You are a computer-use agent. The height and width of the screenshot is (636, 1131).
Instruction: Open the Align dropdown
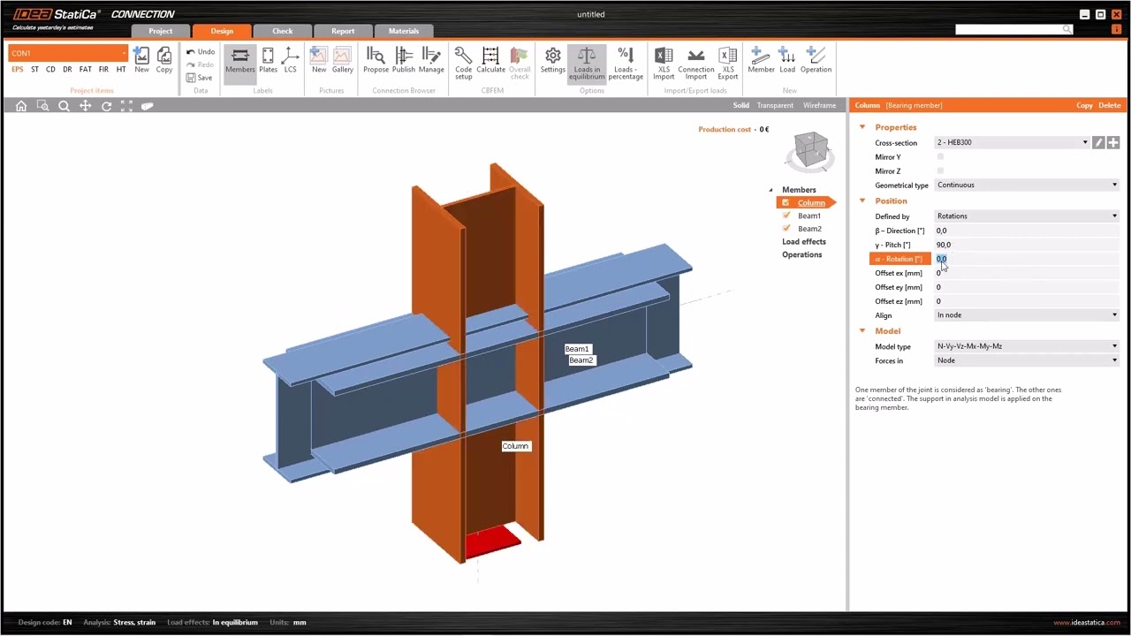pyautogui.click(x=1027, y=314)
